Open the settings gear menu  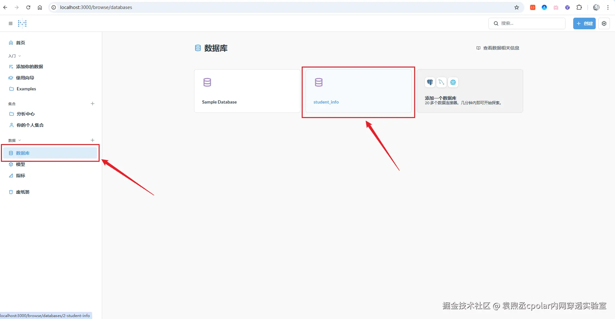click(604, 23)
